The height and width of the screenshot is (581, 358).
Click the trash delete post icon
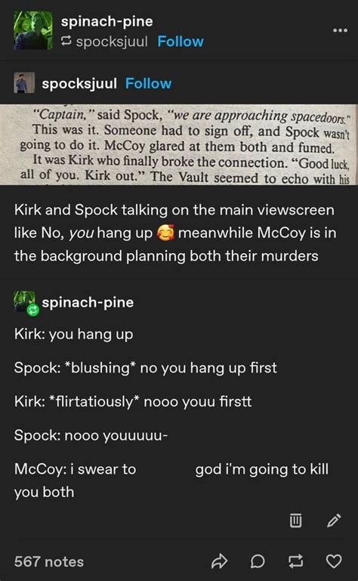click(295, 520)
